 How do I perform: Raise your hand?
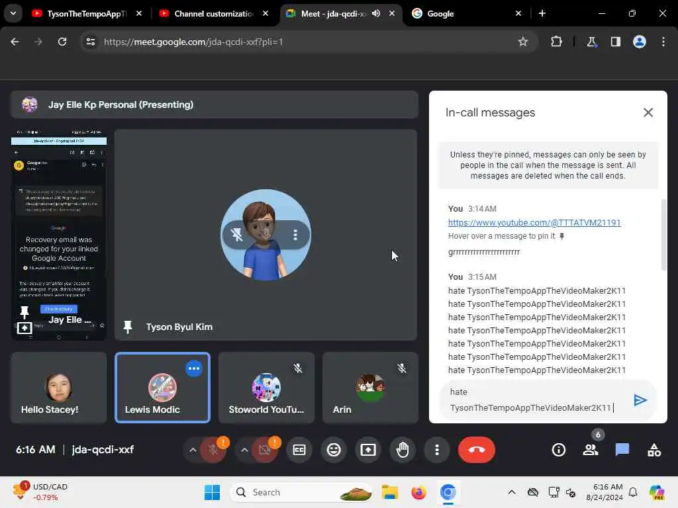(x=403, y=450)
